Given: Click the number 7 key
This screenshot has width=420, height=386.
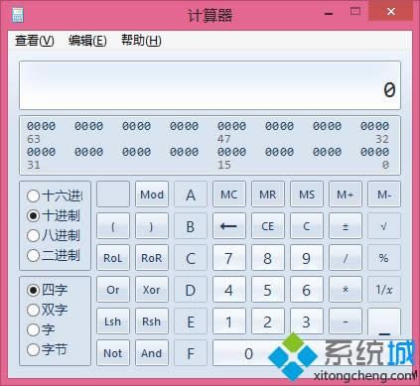Looking at the screenshot, I should coord(229,258).
